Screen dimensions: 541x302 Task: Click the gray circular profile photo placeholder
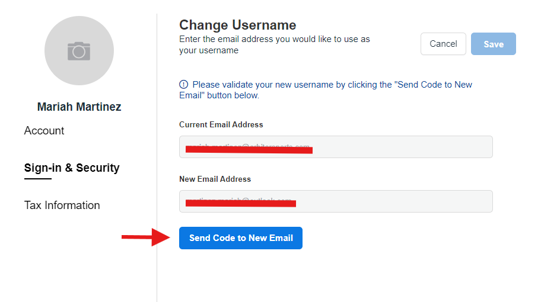pos(79,50)
